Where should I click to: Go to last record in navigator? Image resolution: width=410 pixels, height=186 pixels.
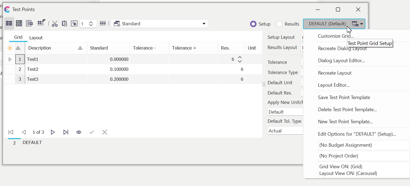click(66, 132)
